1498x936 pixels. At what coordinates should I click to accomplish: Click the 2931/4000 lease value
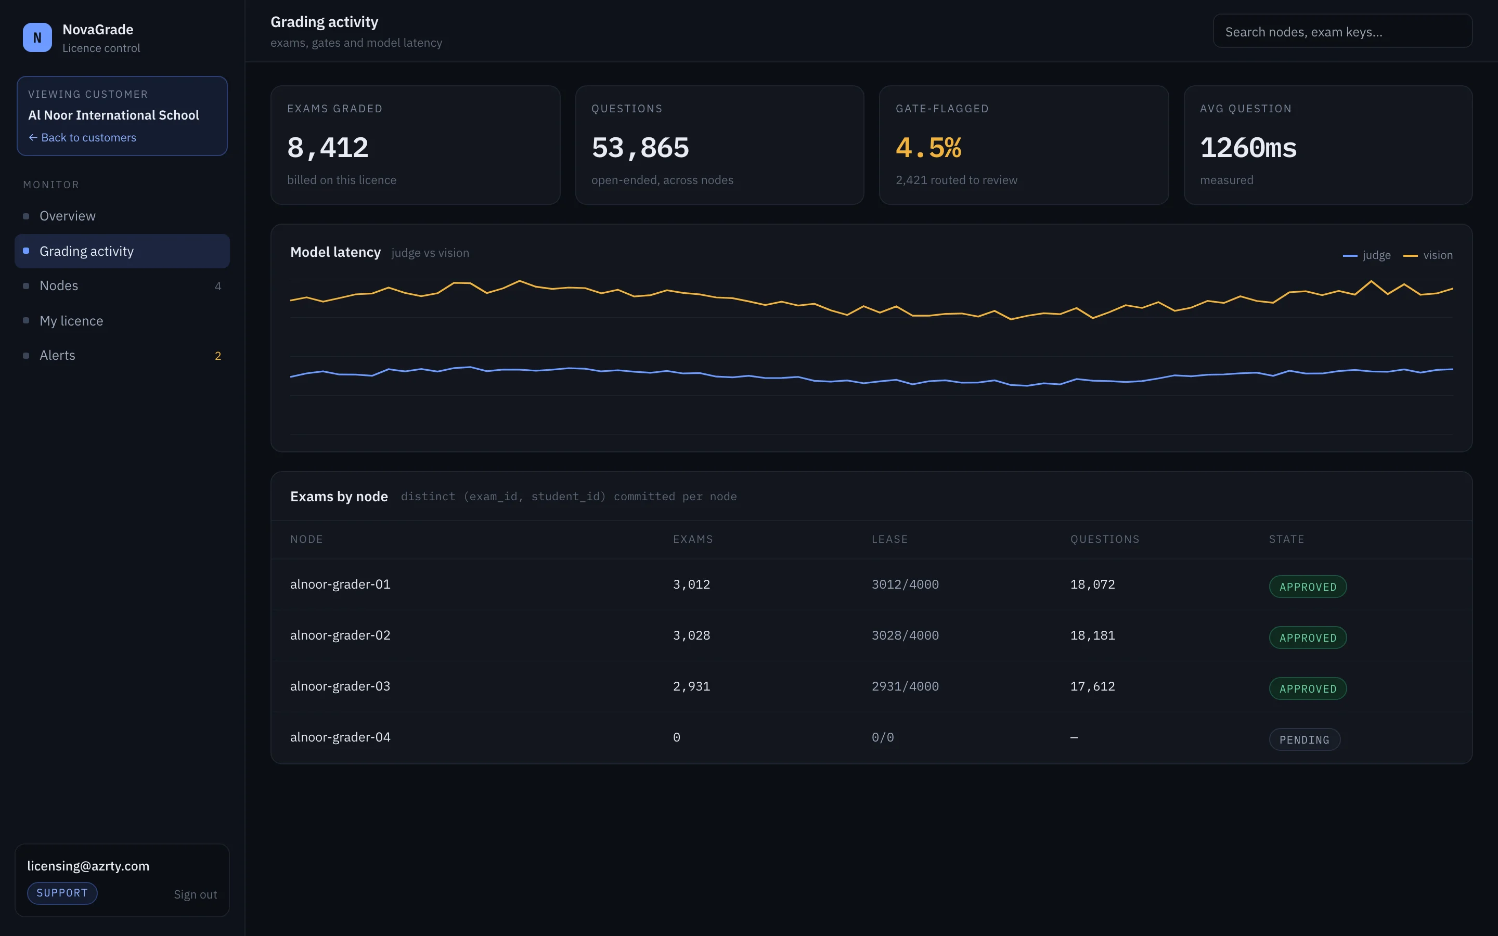click(x=905, y=686)
